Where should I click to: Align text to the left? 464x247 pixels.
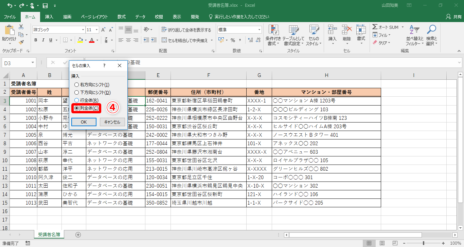121,40
